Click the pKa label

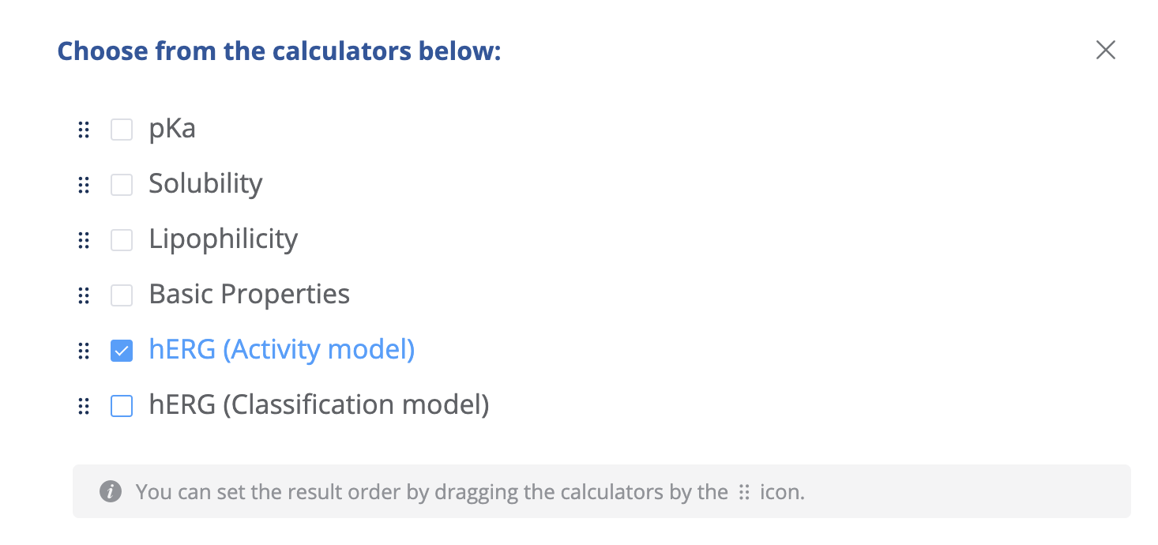pos(172,129)
